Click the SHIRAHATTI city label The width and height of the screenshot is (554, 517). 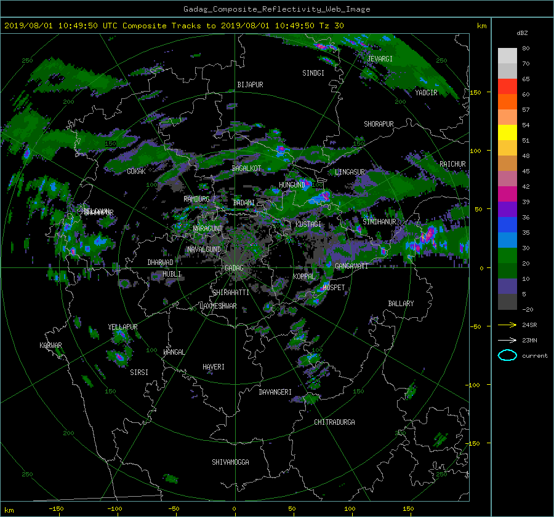(x=231, y=293)
